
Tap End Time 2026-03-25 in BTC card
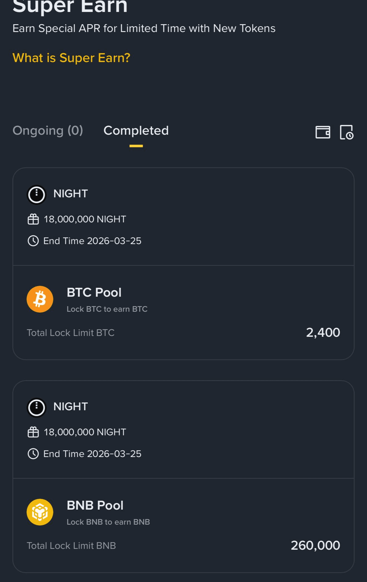(92, 241)
